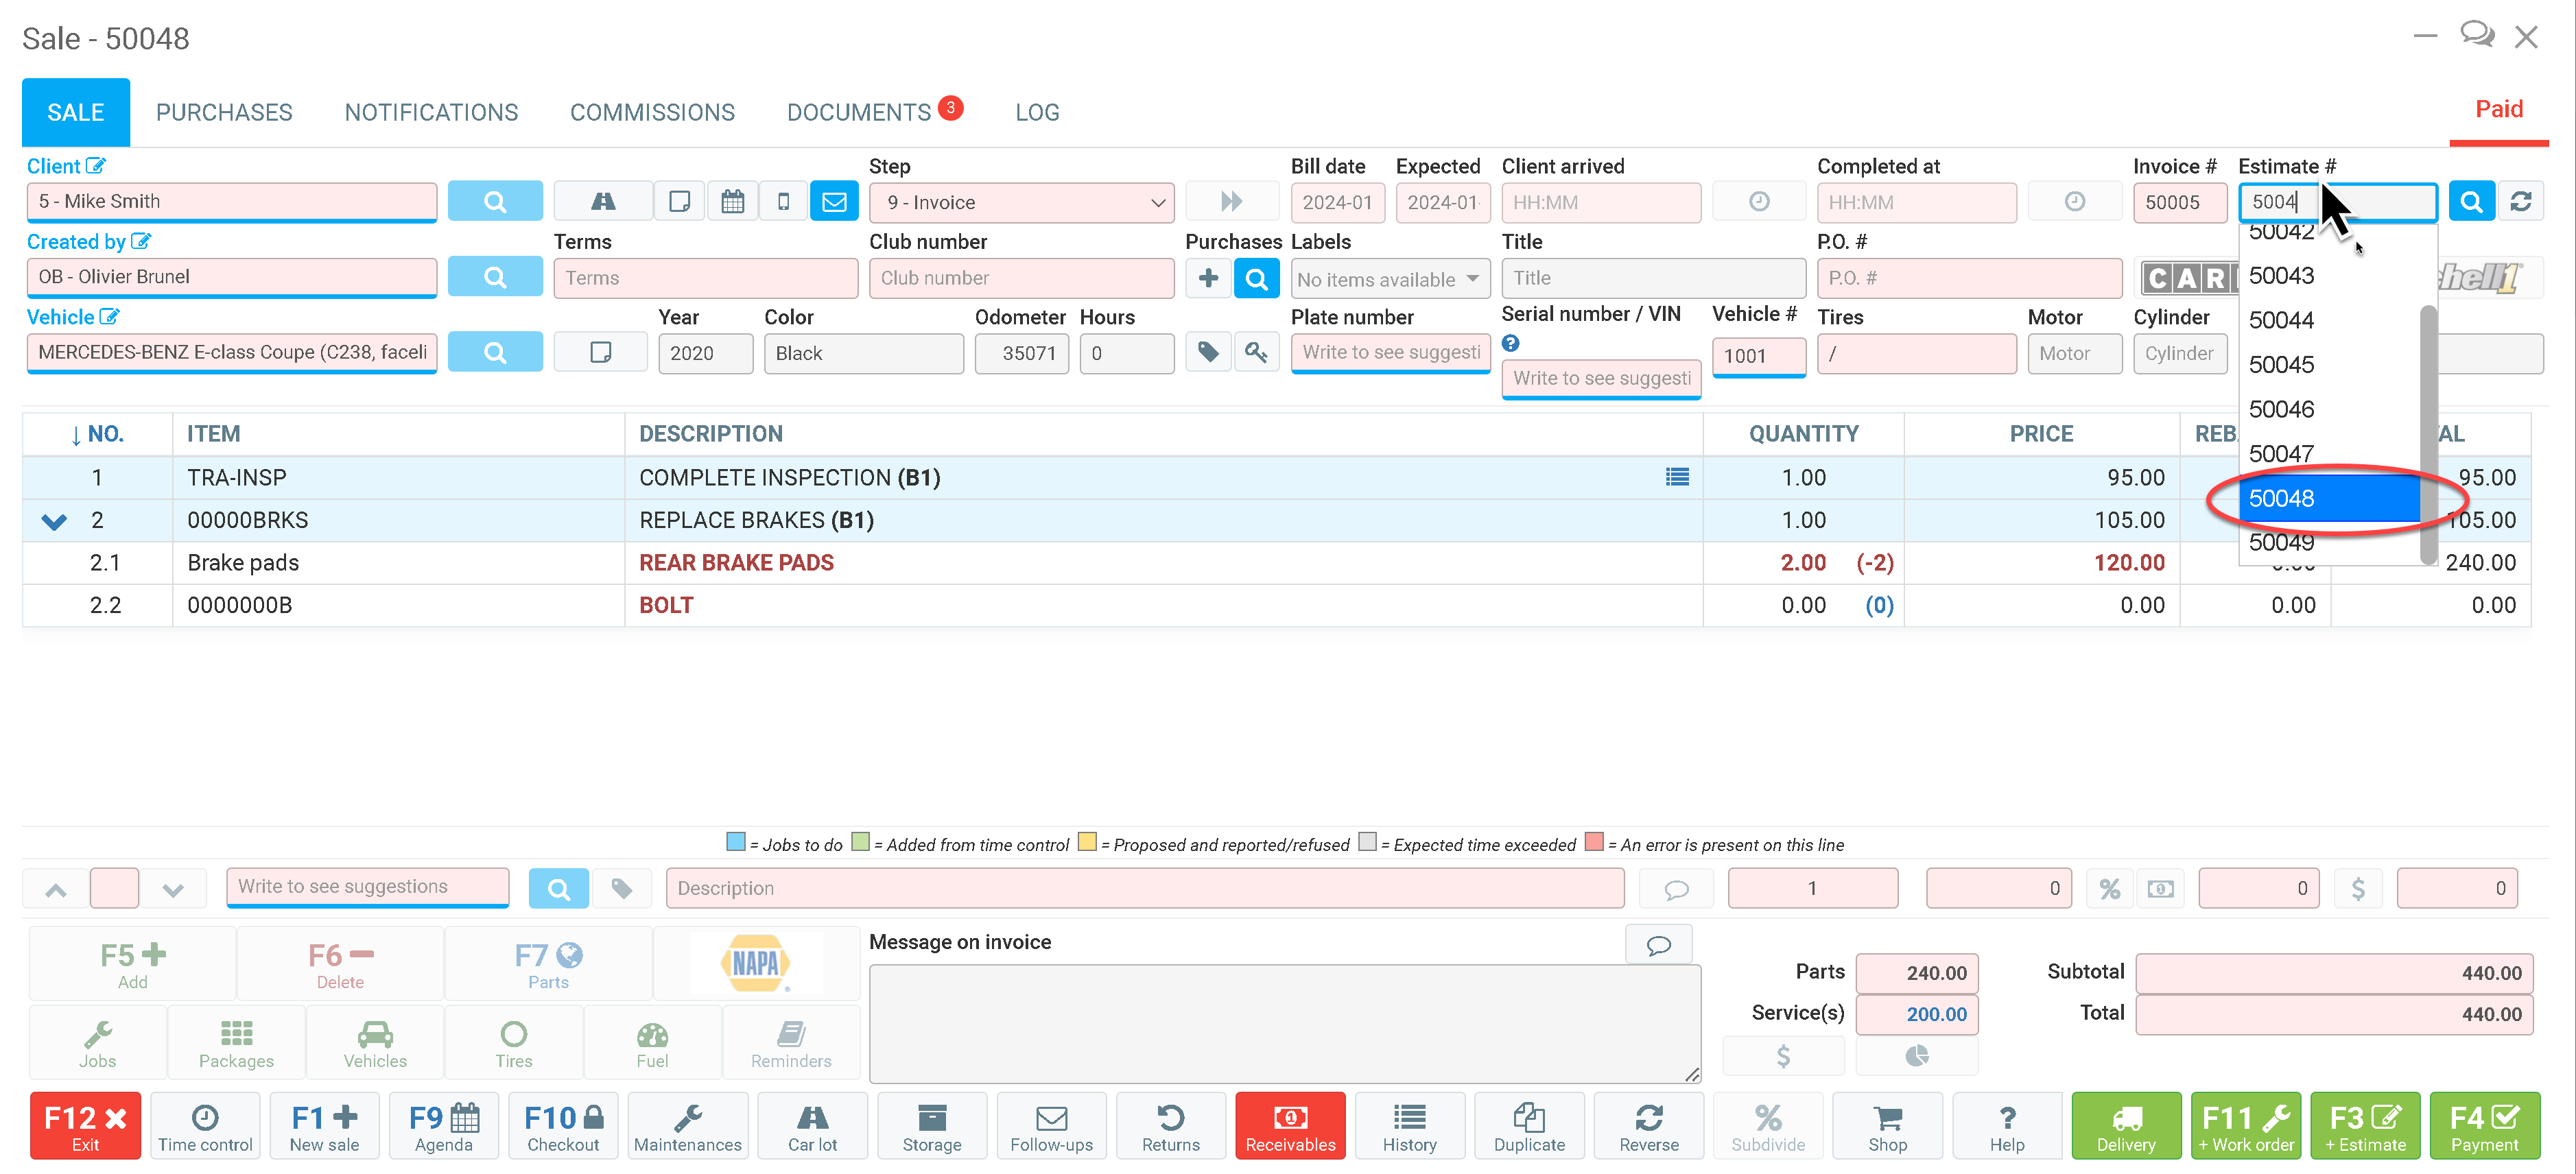Click the Odometer input field
Screen dimensions: 2576x1174
1021,353
